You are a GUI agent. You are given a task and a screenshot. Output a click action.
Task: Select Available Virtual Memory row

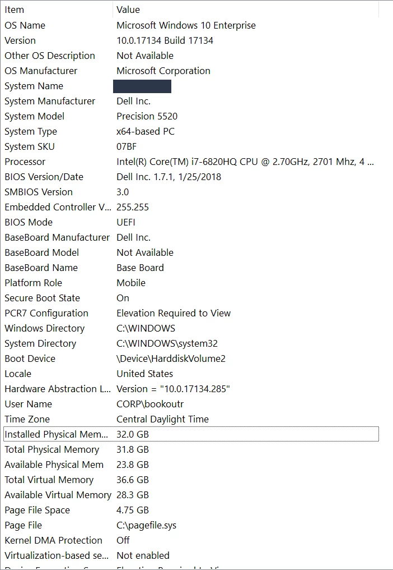[x=191, y=495]
